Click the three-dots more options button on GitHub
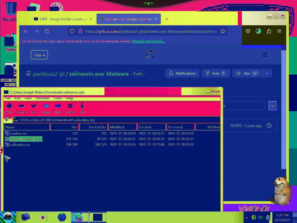 (273, 106)
